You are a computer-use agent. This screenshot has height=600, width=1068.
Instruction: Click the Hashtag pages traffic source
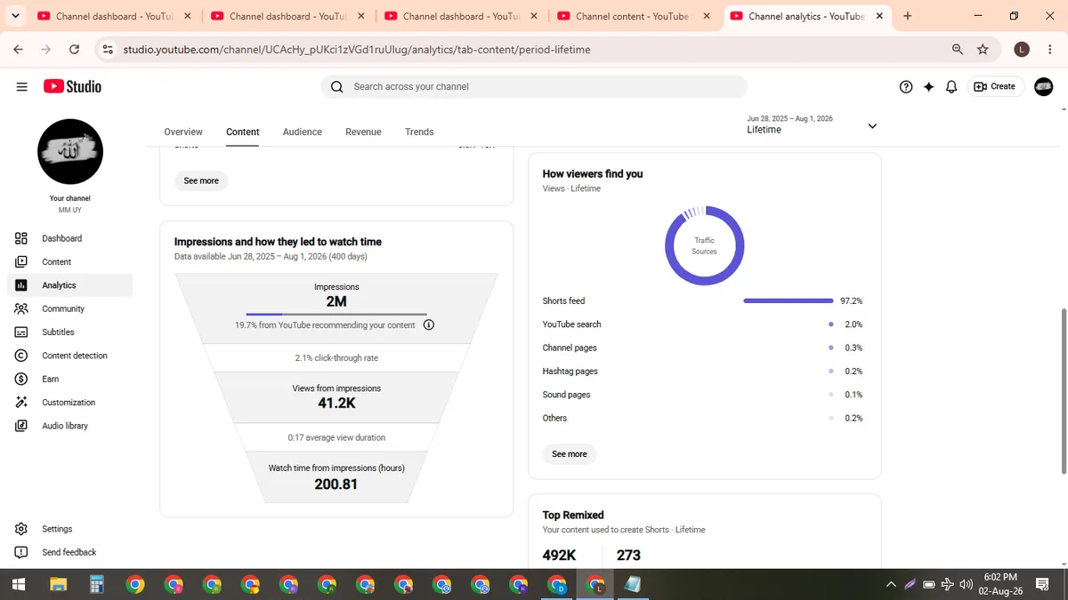tap(570, 372)
